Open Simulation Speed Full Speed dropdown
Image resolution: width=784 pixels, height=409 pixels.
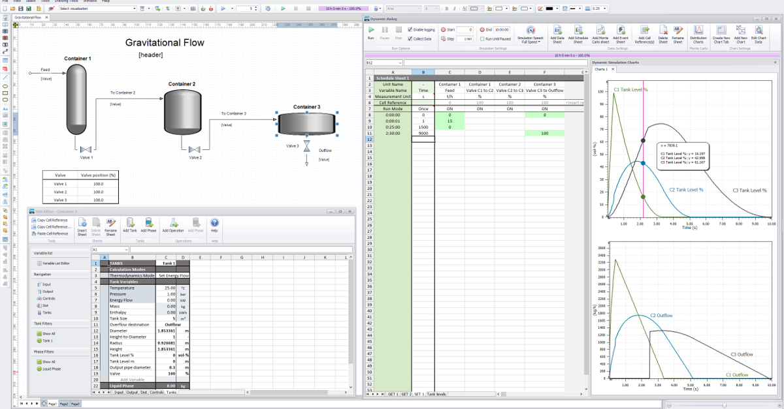pyautogui.click(x=530, y=35)
